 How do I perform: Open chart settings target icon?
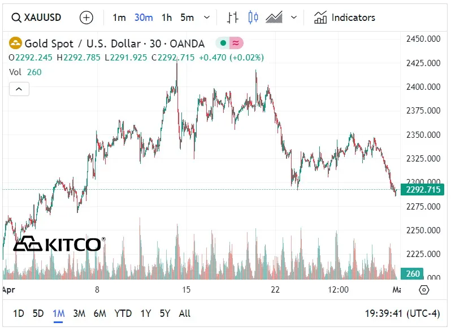click(x=424, y=290)
